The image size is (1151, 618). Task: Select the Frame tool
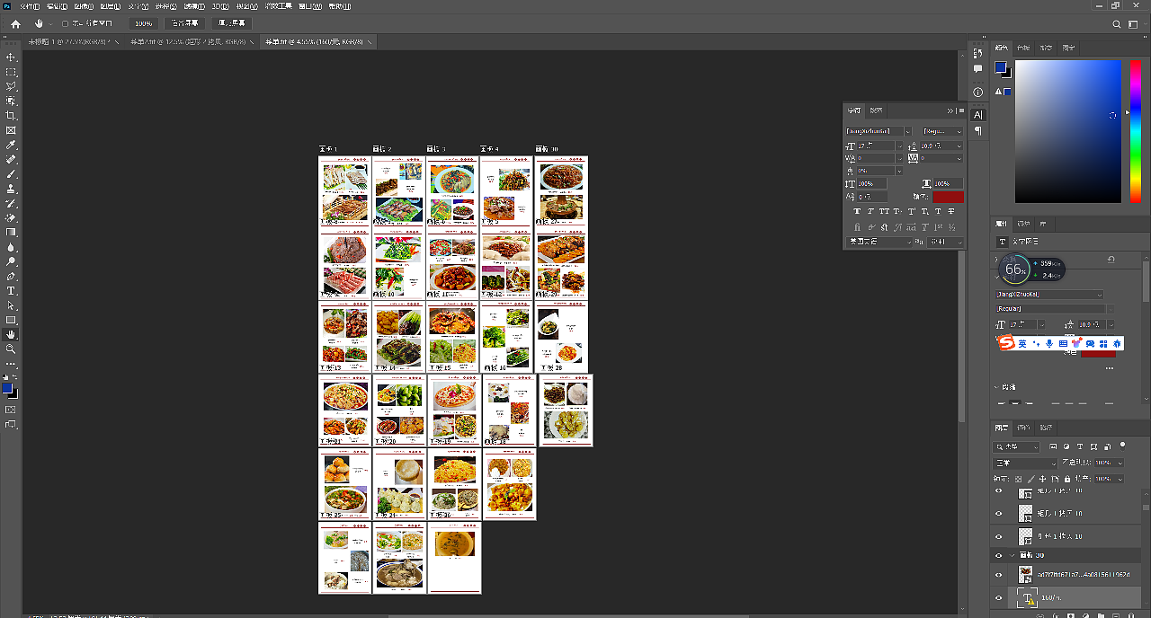[x=11, y=130]
